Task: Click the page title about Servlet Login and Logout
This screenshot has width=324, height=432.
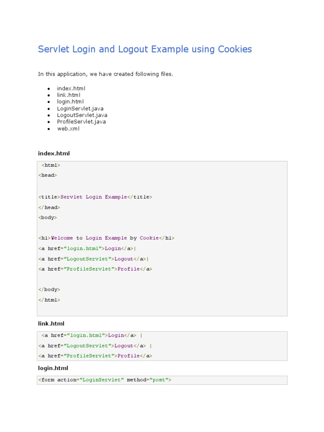Action: [x=145, y=49]
